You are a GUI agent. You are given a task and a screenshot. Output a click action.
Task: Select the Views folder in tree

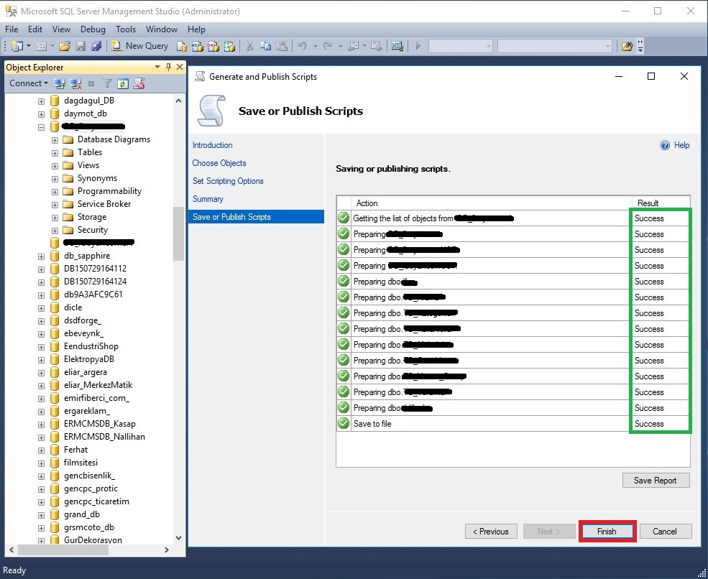[88, 165]
